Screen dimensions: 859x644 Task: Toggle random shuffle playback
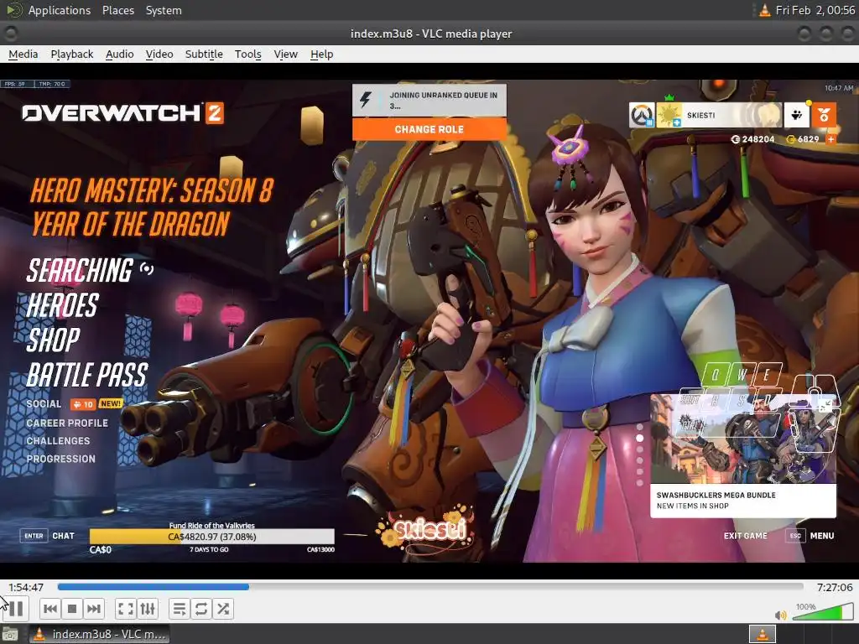coord(223,609)
